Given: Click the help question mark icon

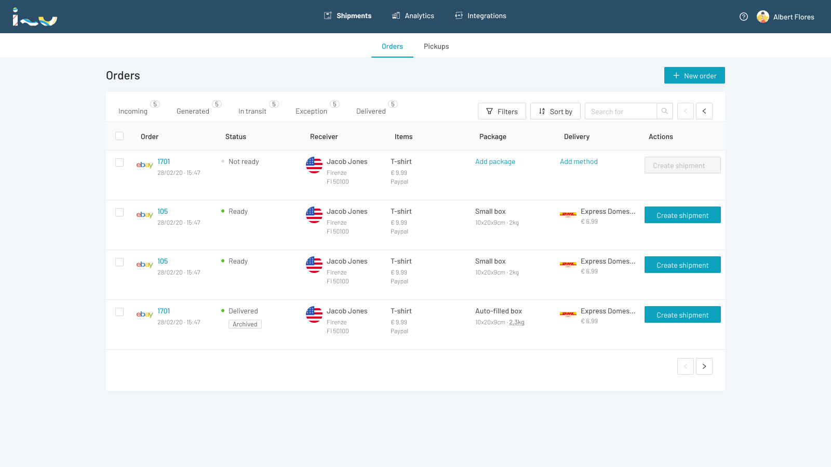Looking at the screenshot, I should pos(744,17).
